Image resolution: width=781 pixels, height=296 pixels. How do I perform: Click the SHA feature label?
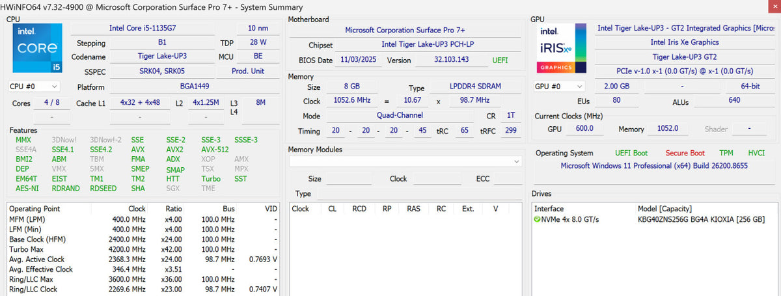click(138, 189)
